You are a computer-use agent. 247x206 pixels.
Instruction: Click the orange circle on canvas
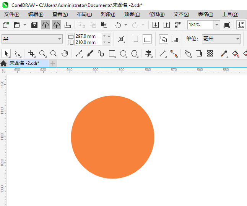click(x=112, y=137)
